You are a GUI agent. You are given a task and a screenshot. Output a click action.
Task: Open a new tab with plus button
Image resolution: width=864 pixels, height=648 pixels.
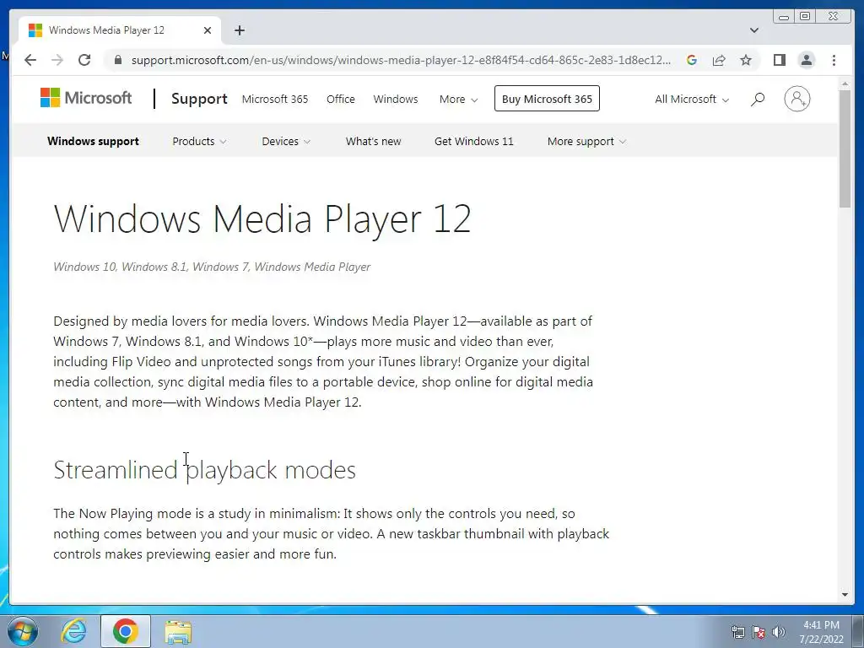pos(239,30)
